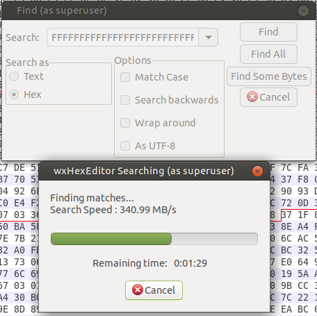
Task: Click hex byte 37 in red selection box
Action: coord(286,215)
